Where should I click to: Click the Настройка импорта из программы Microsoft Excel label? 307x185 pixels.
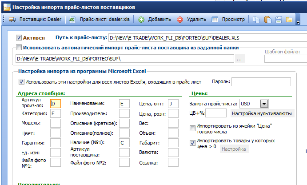pos(82,71)
